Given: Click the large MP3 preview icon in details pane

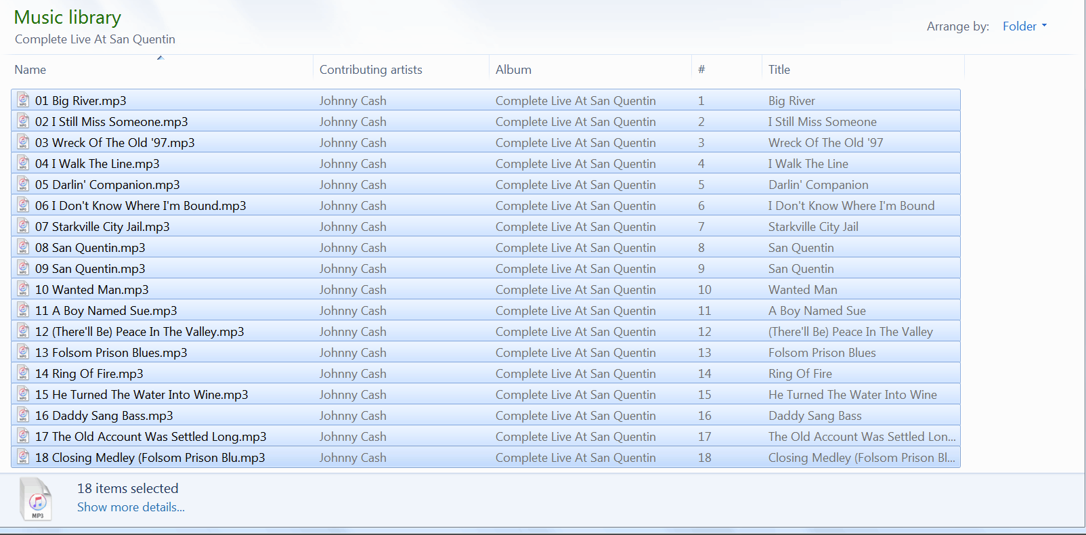Looking at the screenshot, I should point(36,500).
